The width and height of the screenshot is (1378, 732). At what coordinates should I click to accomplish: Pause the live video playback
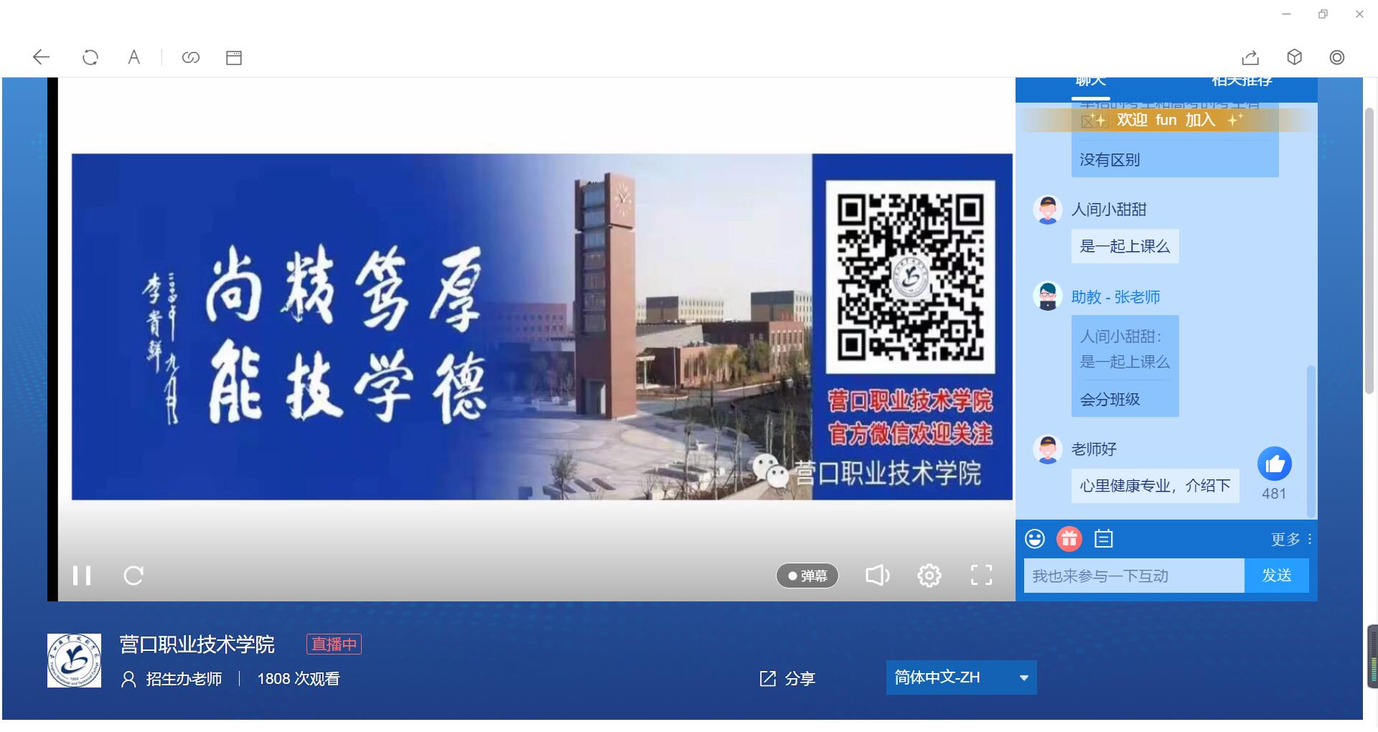pos(82,576)
